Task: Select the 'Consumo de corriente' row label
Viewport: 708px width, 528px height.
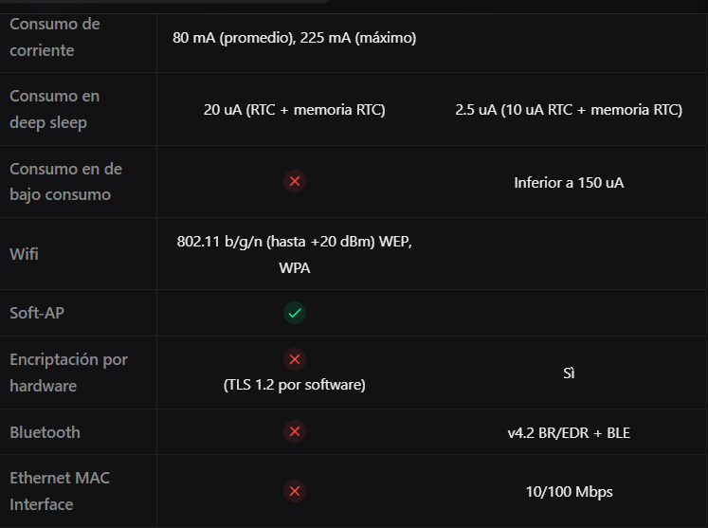Action: (x=55, y=37)
